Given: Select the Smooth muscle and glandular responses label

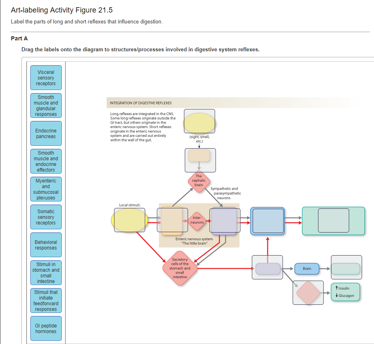Looking at the screenshot, I should coord(46,105).
